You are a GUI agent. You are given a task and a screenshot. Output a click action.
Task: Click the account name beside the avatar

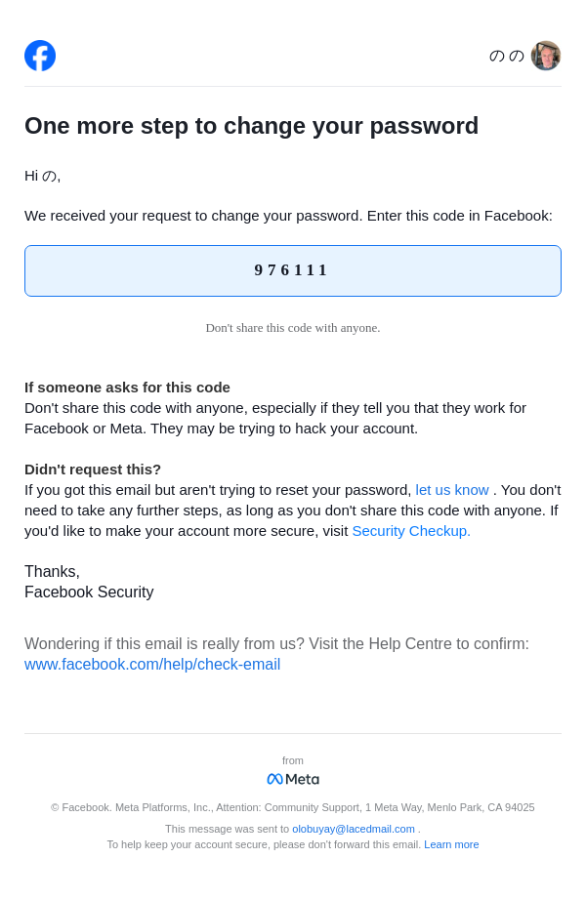pos(506,56)
